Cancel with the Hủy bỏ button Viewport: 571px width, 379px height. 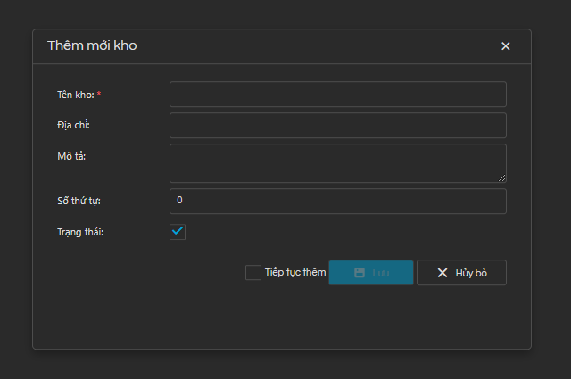pyautogui.click(x=461, y=273)
